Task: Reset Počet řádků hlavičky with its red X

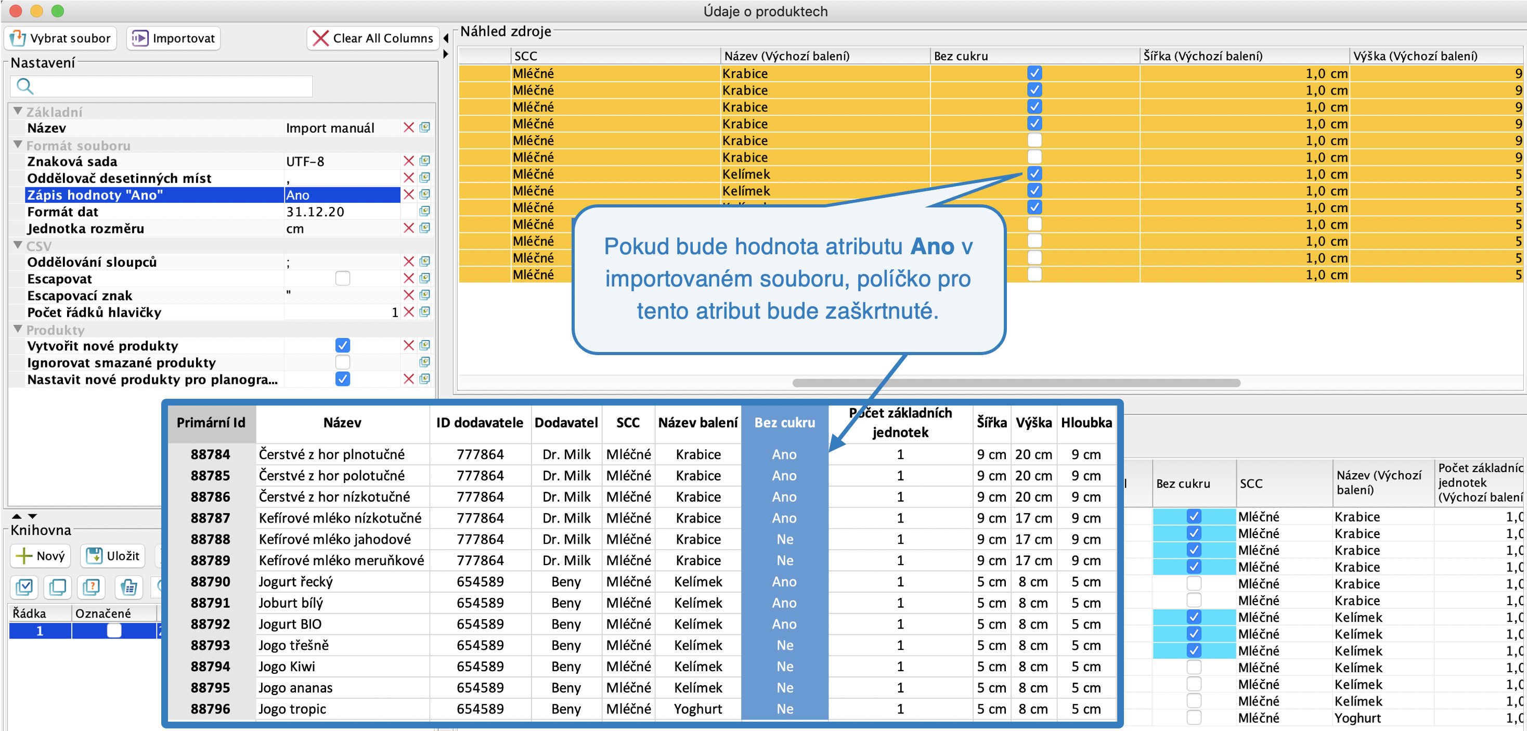Action: coord(408,311)
